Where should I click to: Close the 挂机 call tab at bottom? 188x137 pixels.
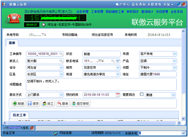click(32, 128)
